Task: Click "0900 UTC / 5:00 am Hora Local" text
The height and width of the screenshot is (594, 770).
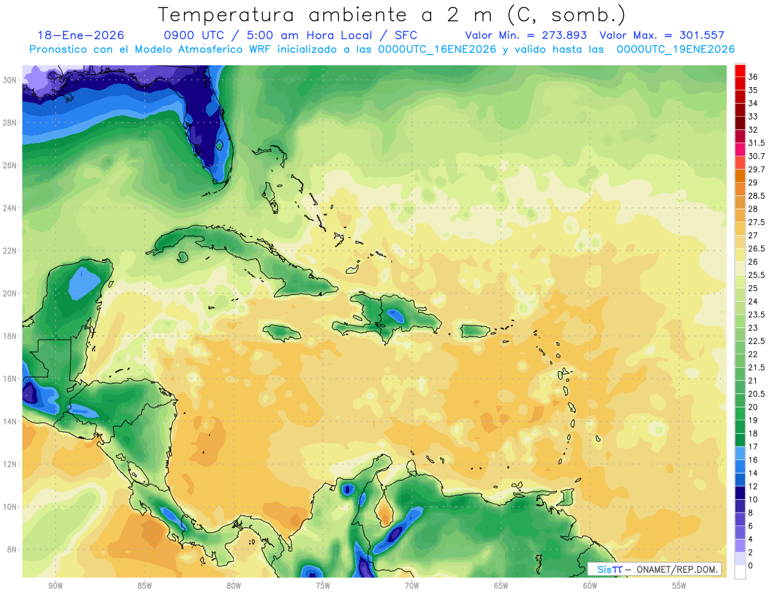Action: pyautogui.click(x=272, y=35)
